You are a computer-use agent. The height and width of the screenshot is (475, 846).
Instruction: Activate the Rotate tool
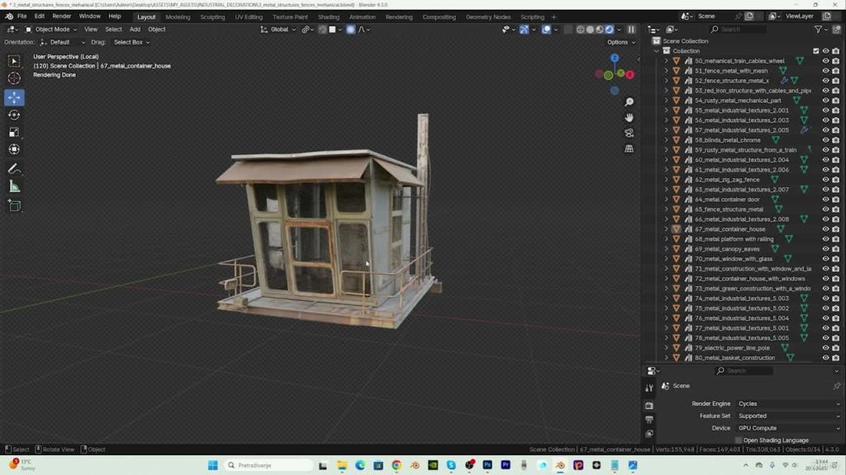tap(14, 115)
